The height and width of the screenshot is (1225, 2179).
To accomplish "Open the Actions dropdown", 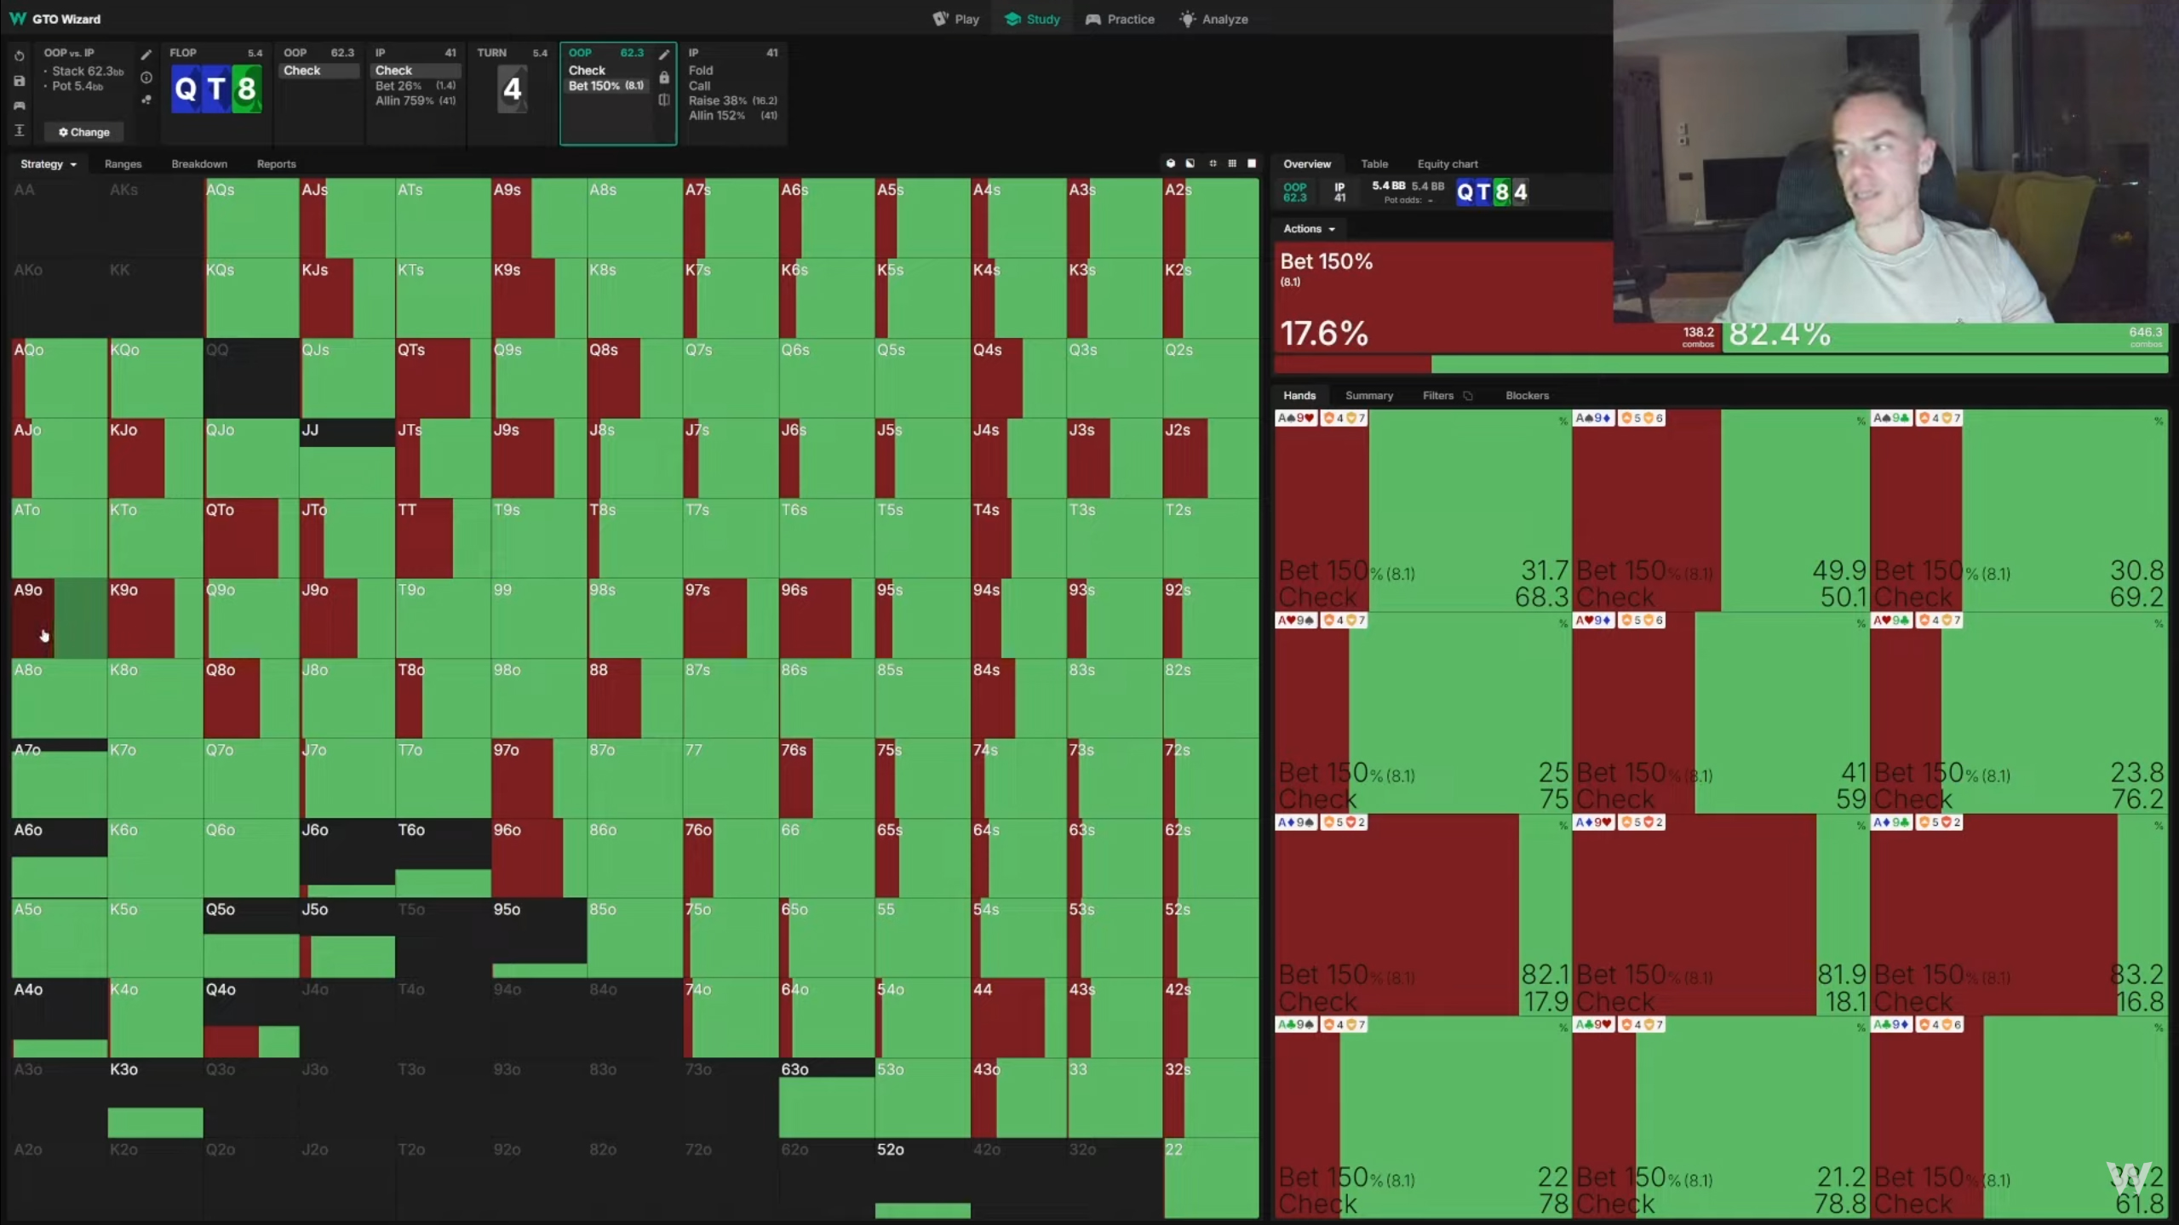I will click(1309, 229).
